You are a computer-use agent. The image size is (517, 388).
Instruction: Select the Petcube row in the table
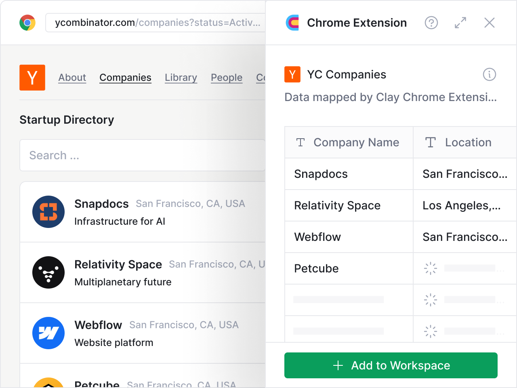[401, 268]
